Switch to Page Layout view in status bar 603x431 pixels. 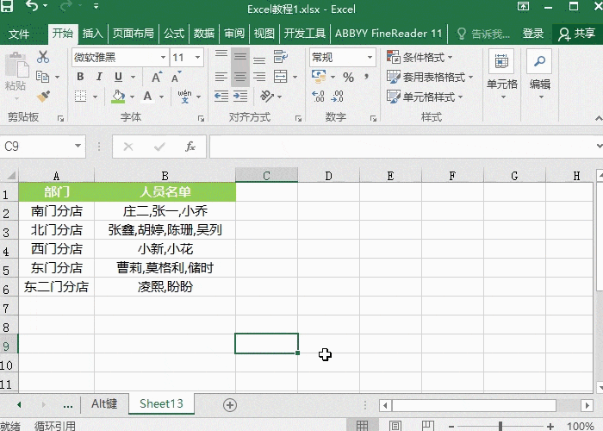pos(395,426)
